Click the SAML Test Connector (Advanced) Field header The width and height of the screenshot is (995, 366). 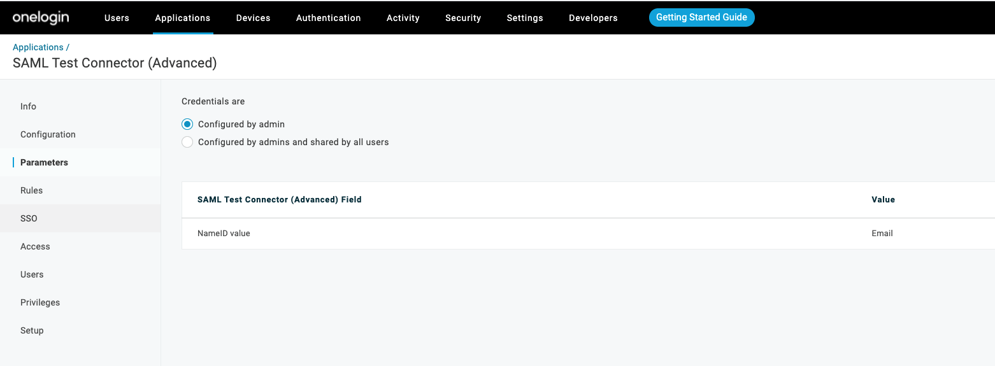pyautogui.click(x=280, y=200)
